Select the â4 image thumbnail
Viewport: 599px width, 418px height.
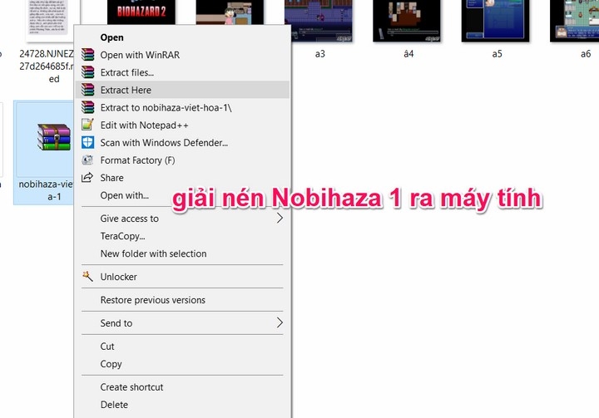(x=407, y=21)
